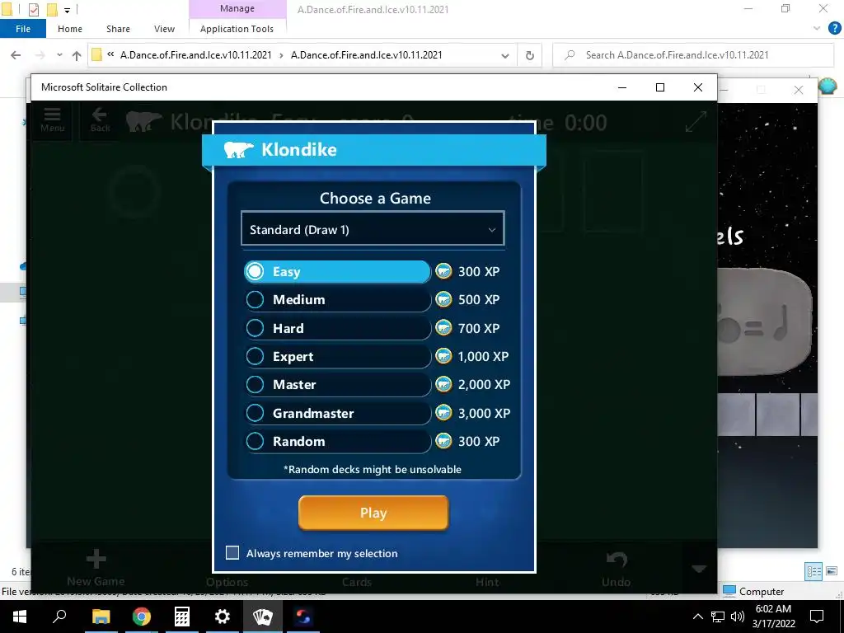Click the orange Play button

(x=373, y=513)
